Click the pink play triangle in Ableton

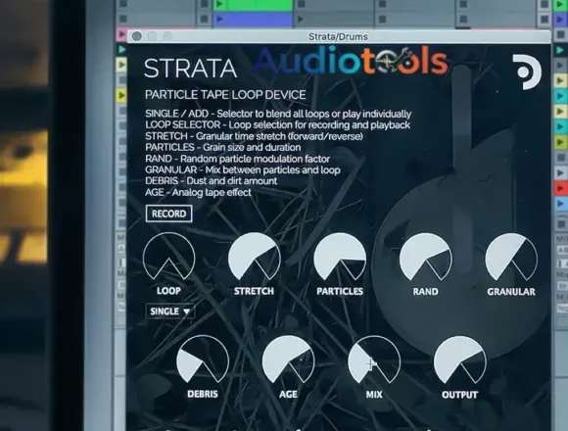click(121, 34)
